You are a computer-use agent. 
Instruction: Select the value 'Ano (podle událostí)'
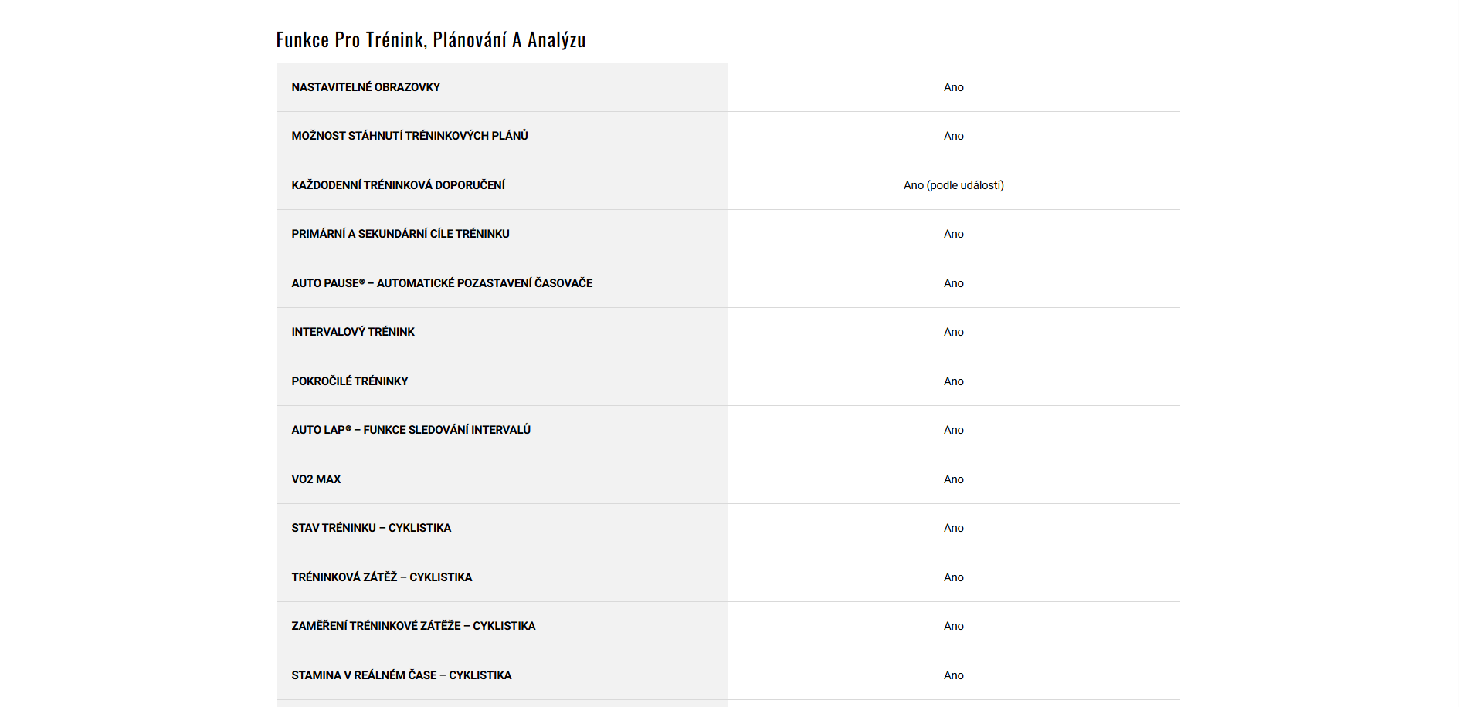click(x=953, y=185)
